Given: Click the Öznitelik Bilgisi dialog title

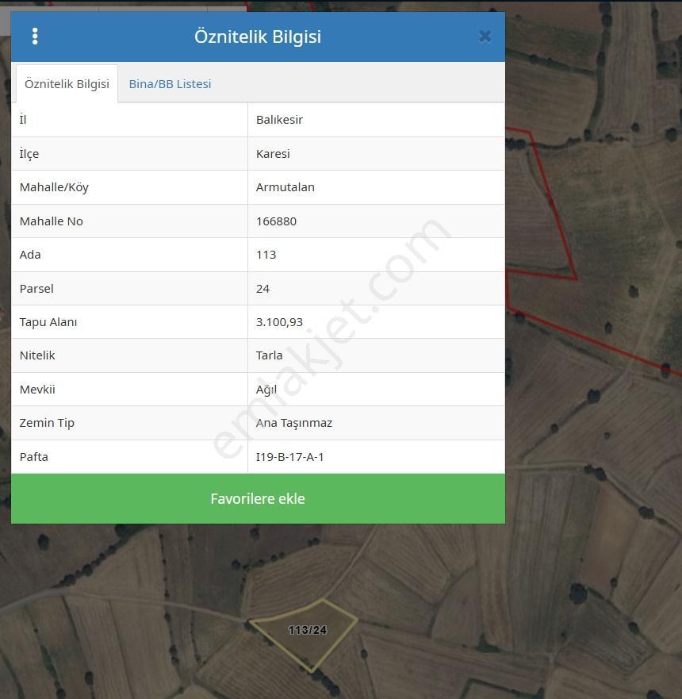Looking at the screenshot, I should (x=258, y=36).
